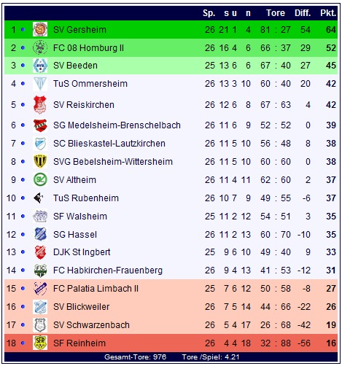The image size is (342, 366).
Task: Click the FC 08 Homburg II logo
Action: click(40, 47)
